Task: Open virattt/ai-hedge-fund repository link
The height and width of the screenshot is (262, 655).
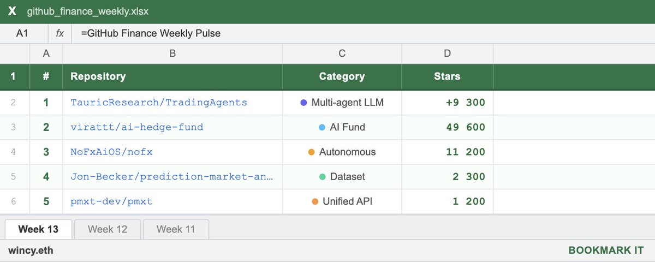Action: pos(137,127)
